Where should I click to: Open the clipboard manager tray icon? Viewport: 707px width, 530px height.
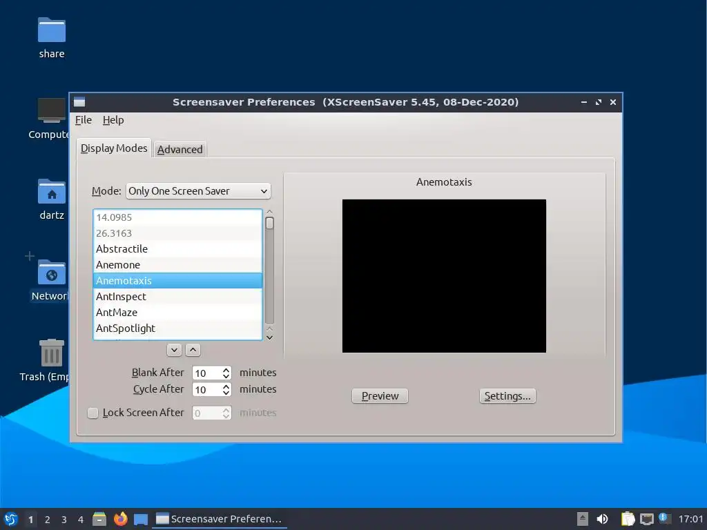point(628,519)
